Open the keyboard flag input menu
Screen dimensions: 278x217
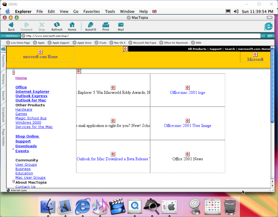(x=154, y=11)
